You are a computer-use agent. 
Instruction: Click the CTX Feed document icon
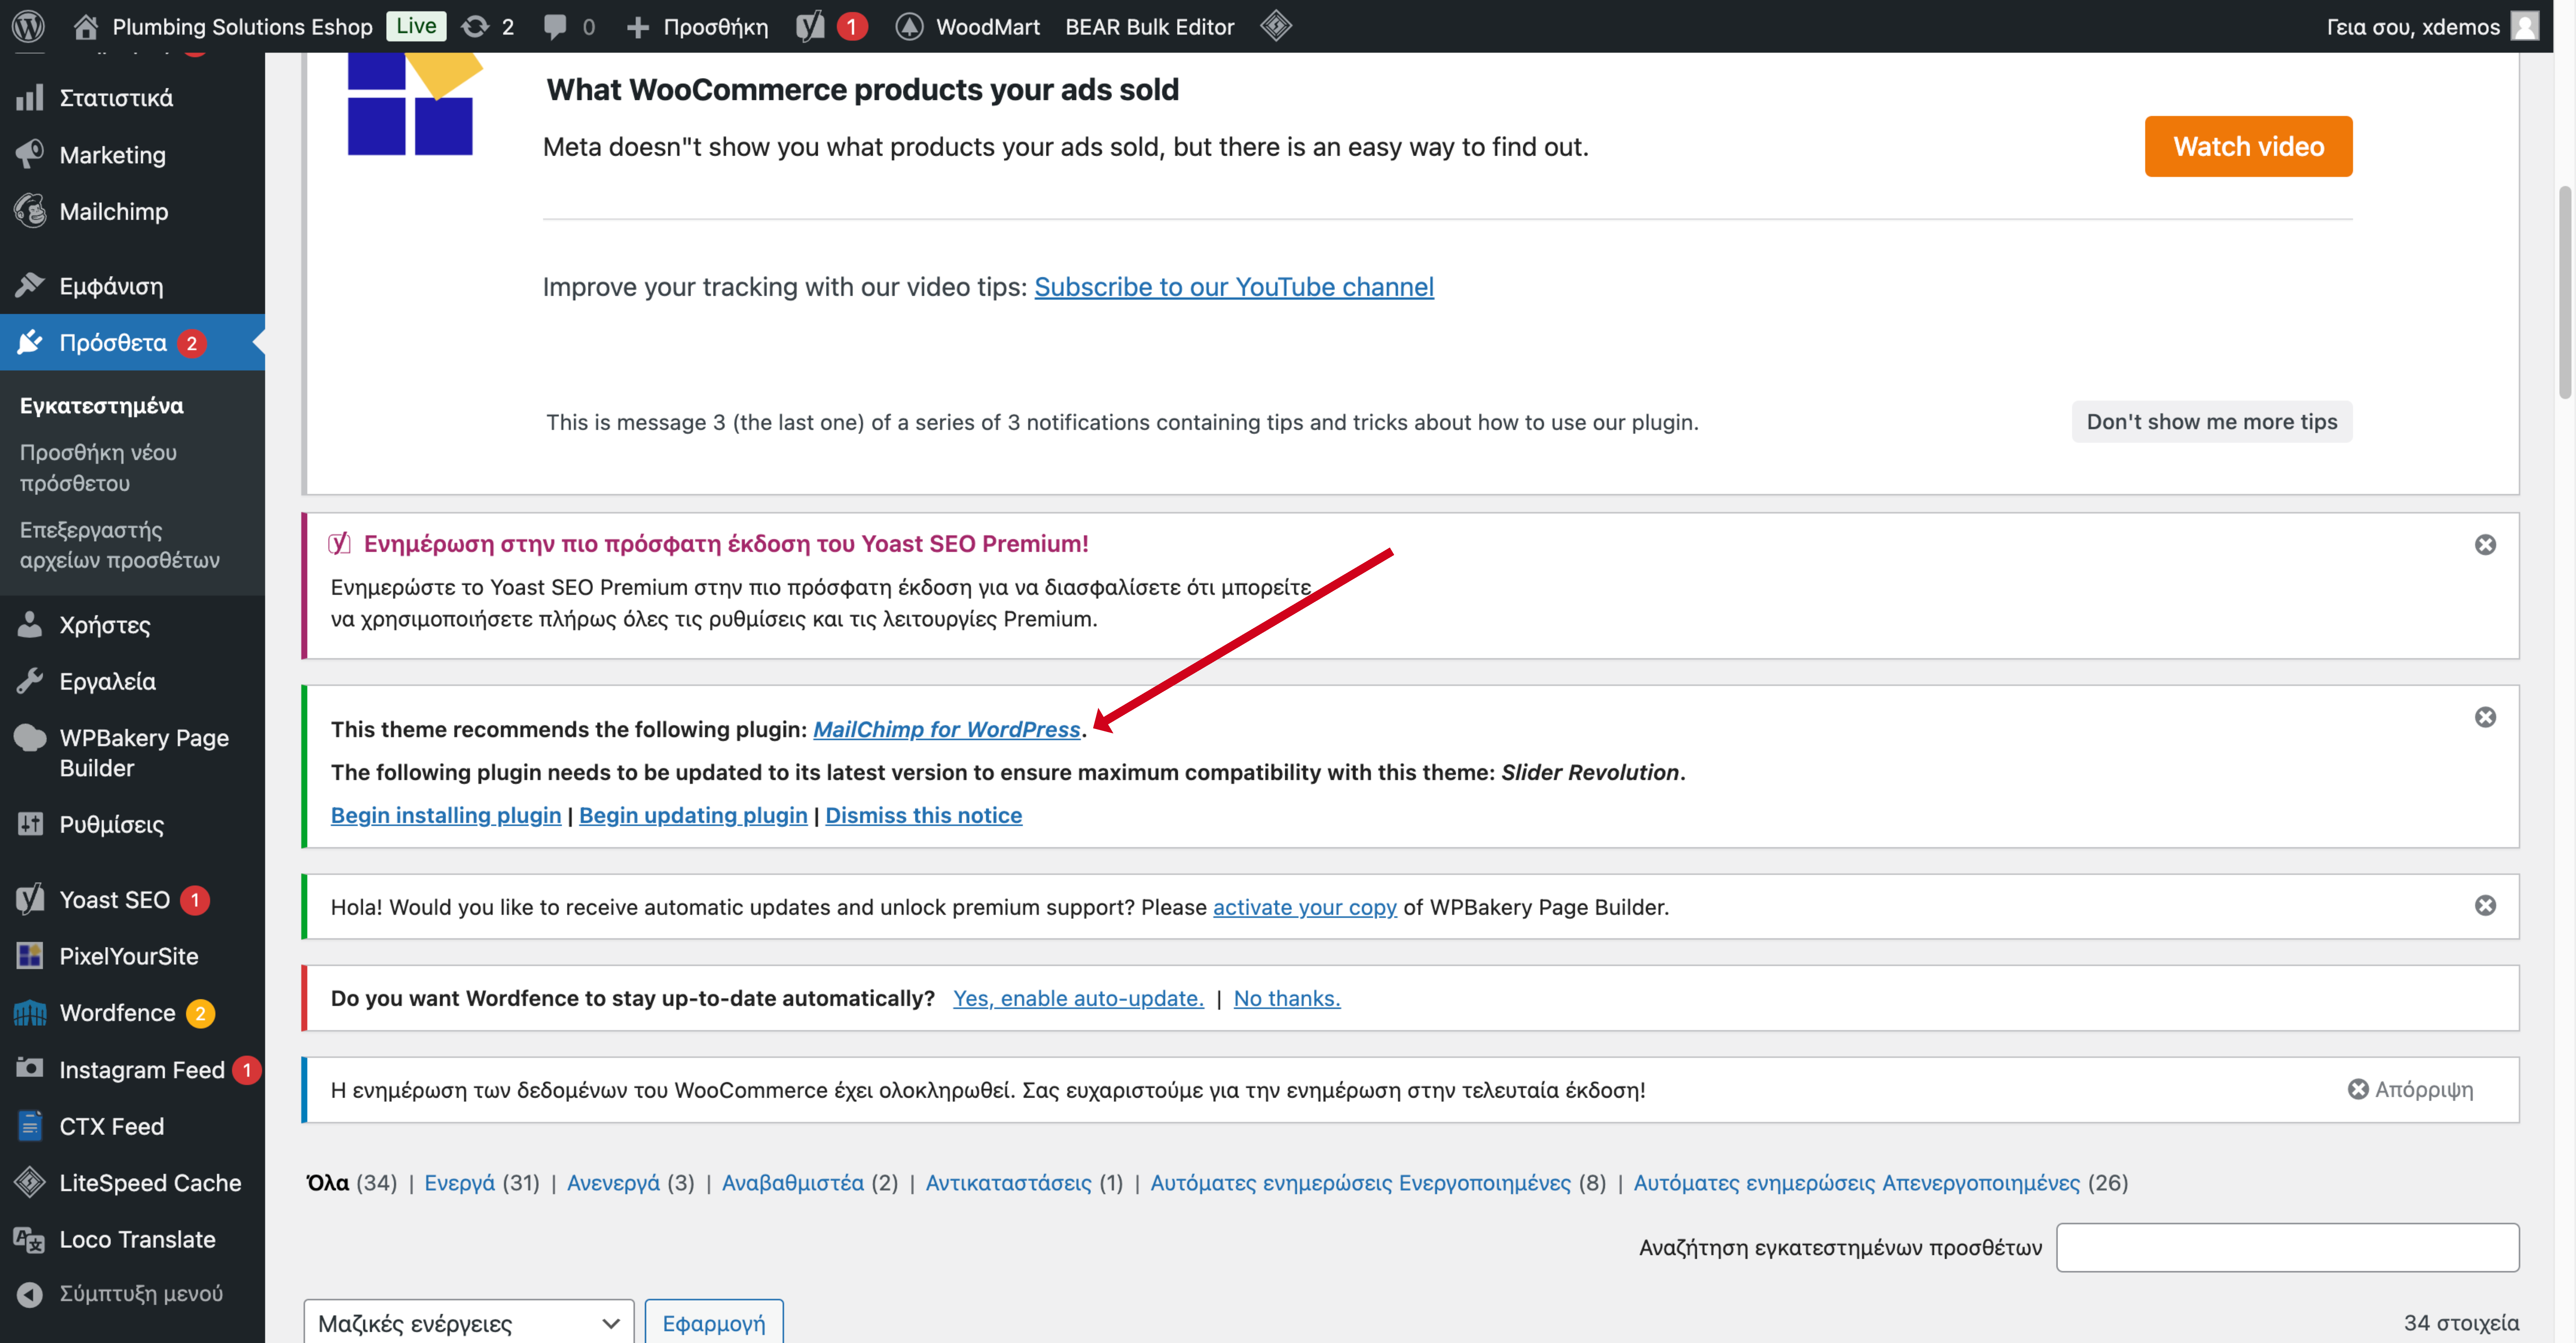30,1126
